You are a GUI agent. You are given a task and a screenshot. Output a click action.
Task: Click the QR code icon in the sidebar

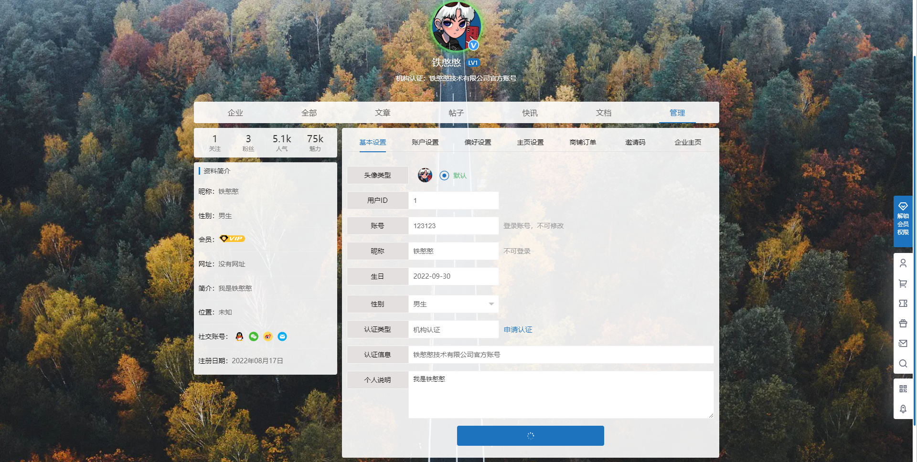(x=903, y=388)
